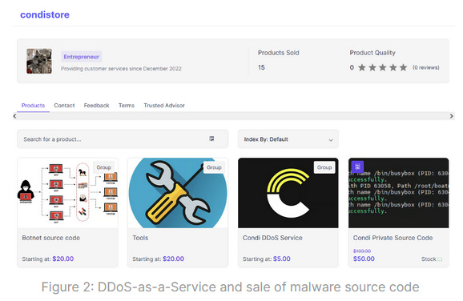Click the search icon in product search box

point(211,138)
